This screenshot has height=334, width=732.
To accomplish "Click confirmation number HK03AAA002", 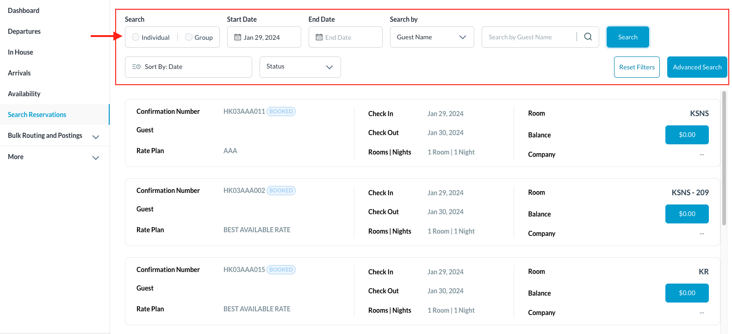I will 244,191.
